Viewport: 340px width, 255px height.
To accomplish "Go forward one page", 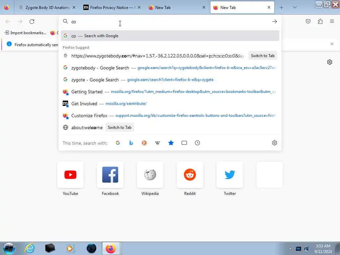I will (20, 22).
